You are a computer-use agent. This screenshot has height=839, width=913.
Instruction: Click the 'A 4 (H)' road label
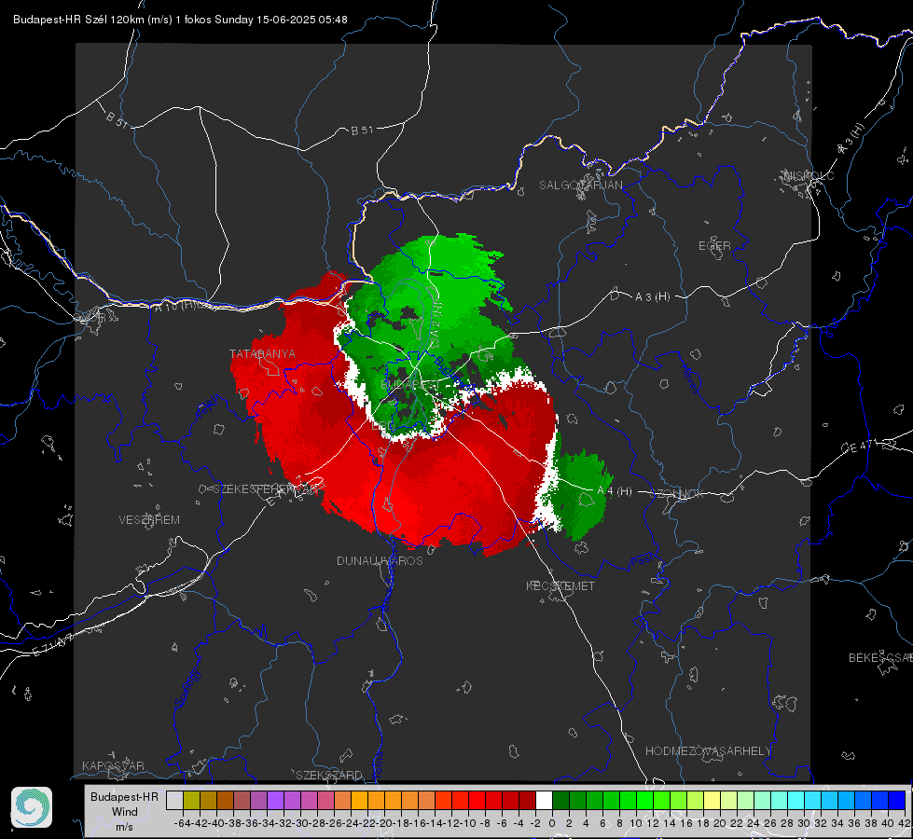(615, 491)
